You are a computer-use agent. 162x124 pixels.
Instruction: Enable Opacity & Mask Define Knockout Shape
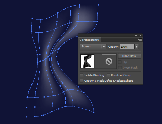pyautogui.click(x=82, y=81)
